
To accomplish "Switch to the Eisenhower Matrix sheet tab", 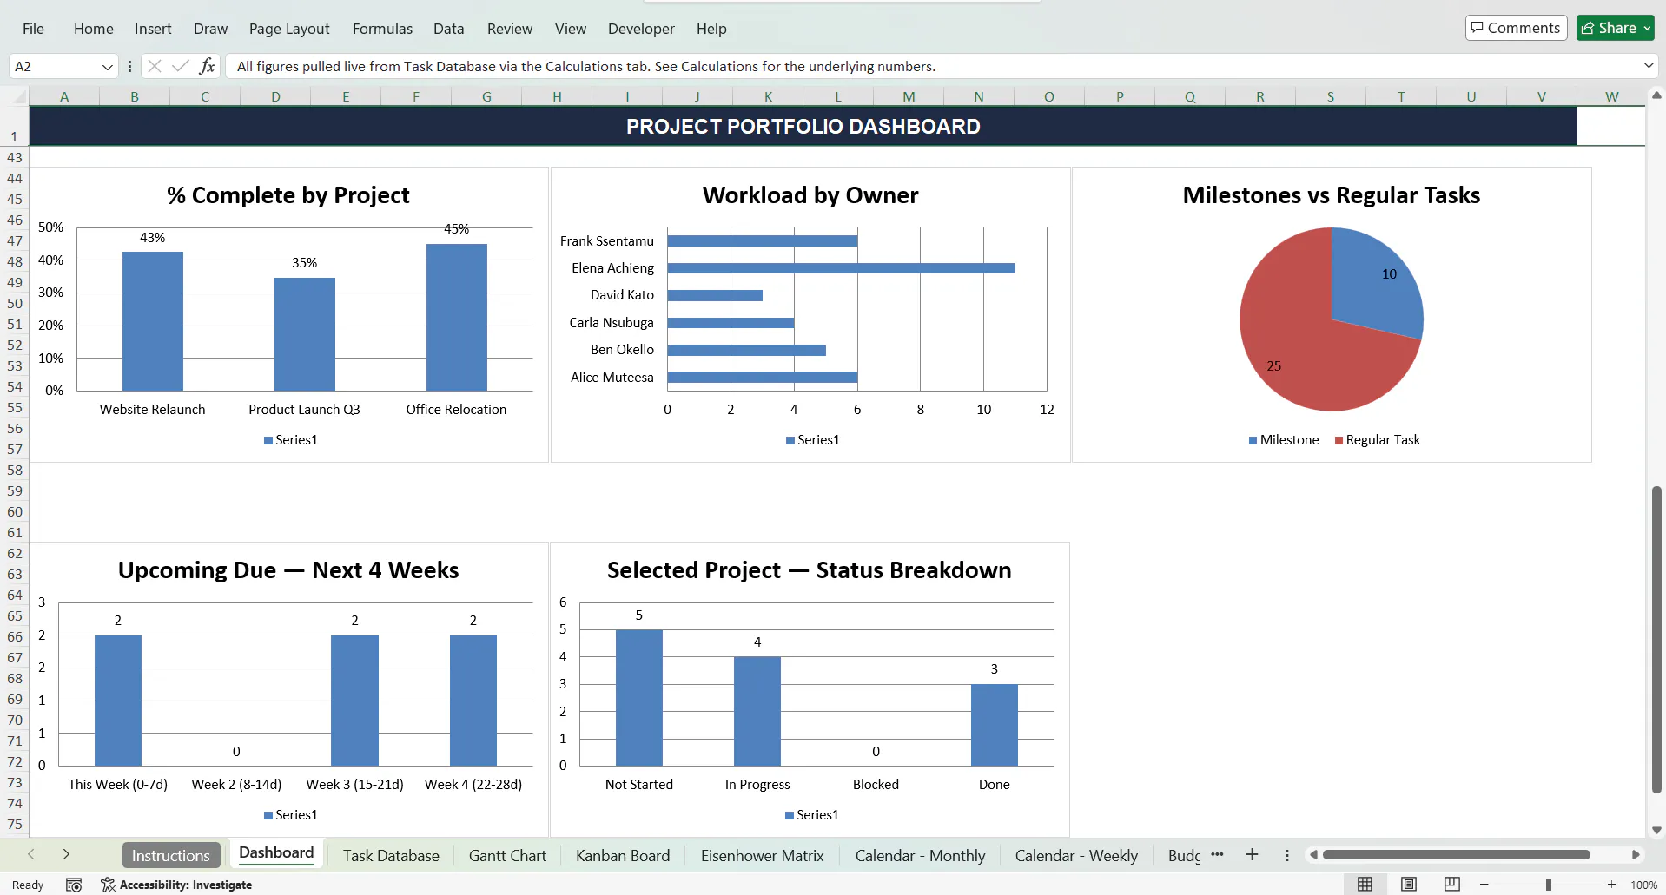I will 762,855.
